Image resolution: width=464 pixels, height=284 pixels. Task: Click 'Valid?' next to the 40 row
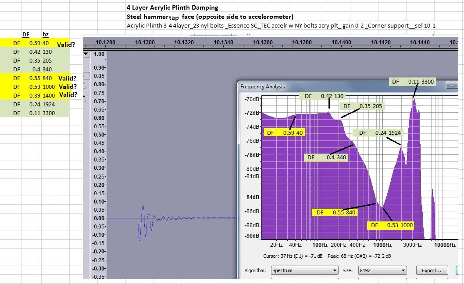tap(66, 44)
